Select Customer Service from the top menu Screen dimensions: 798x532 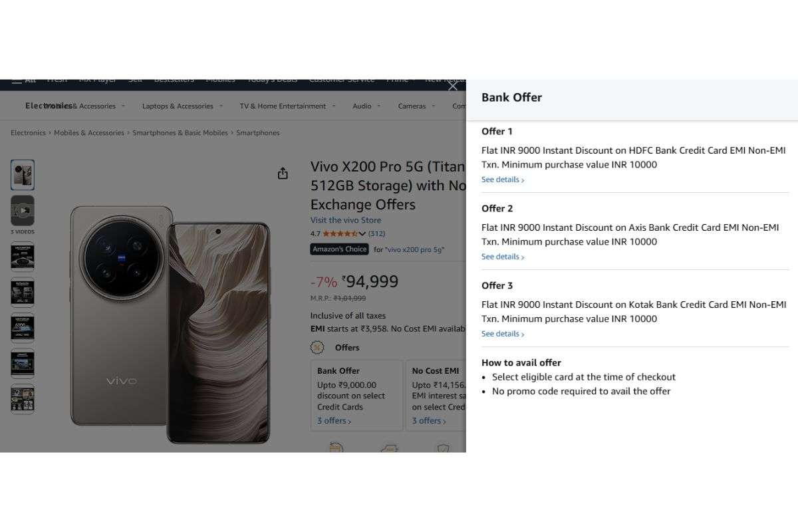tap(342, 78)
